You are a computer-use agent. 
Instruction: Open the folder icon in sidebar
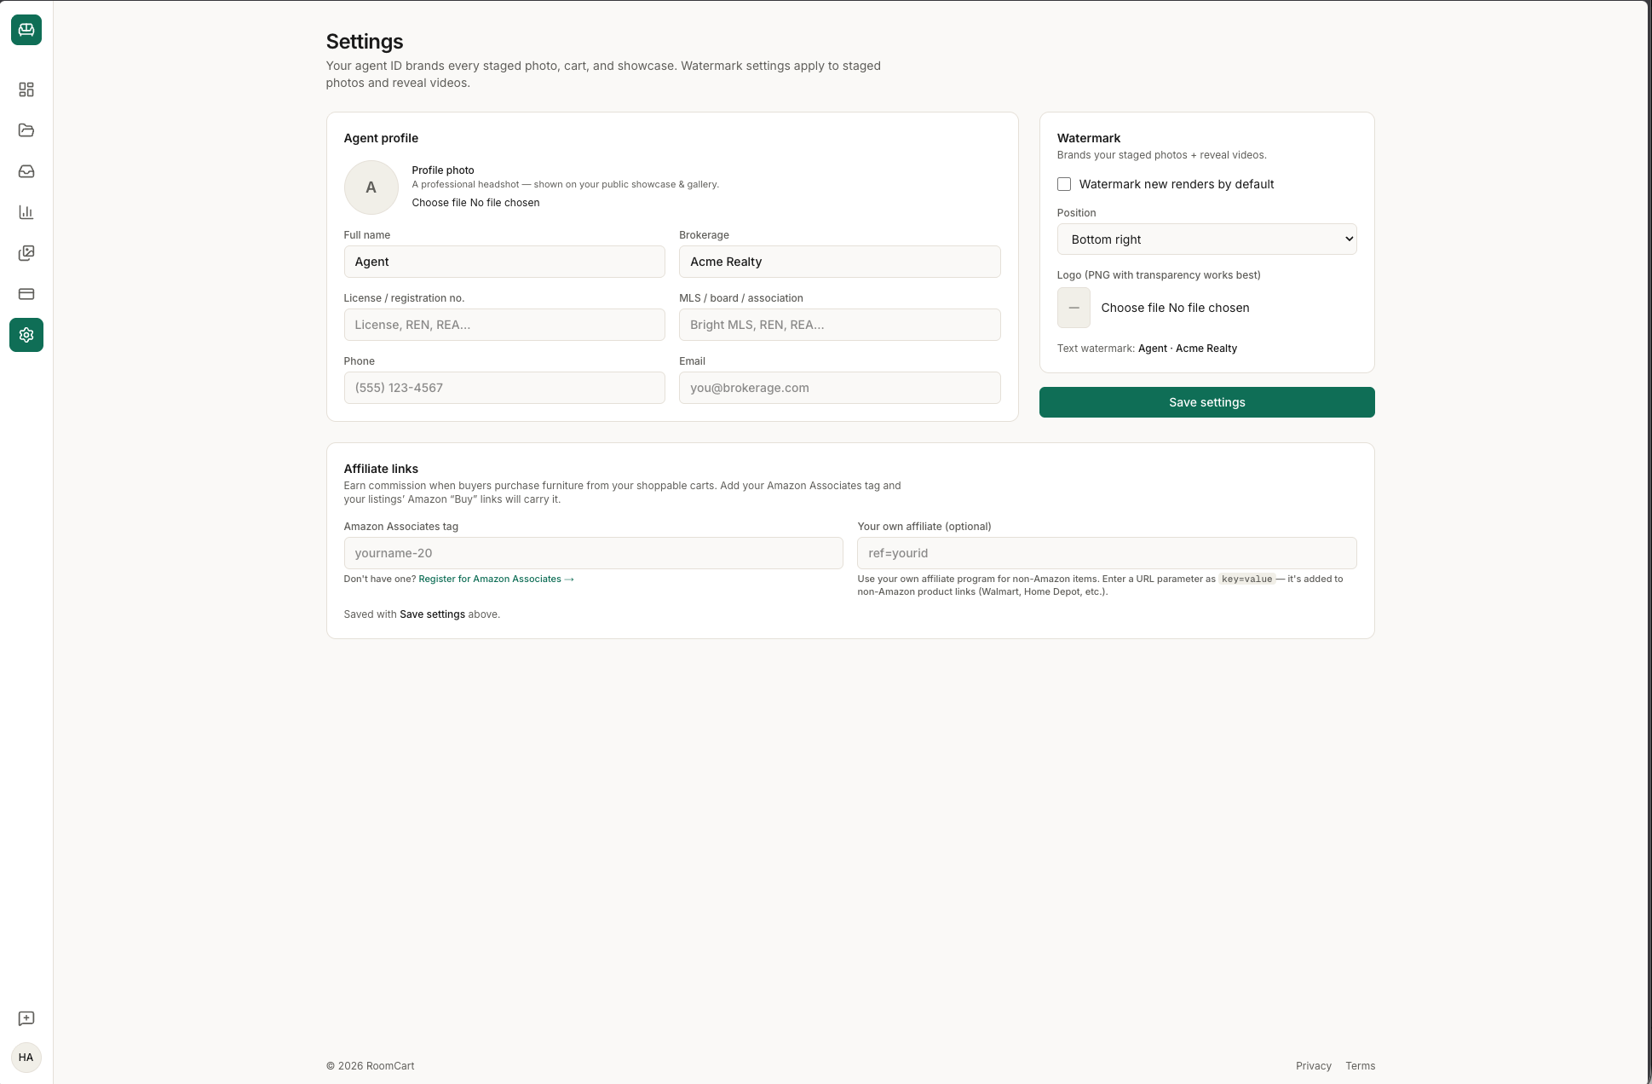pos(26,130)
